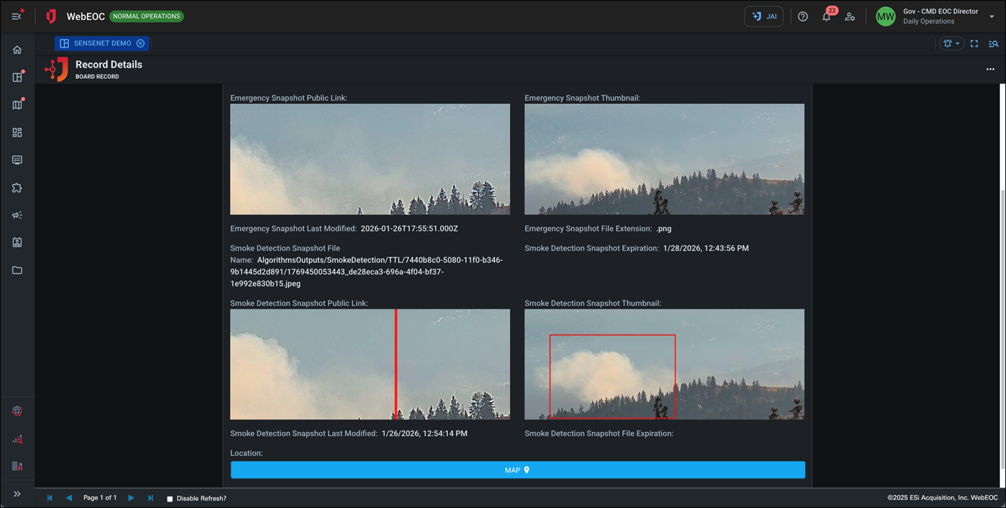Viewport: 1006px width, 508px height.
Task: Enter fullscreen mode for the board view
Action: tap(975, 43)
